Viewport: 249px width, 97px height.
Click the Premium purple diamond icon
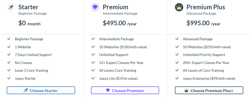pos(95,7)
